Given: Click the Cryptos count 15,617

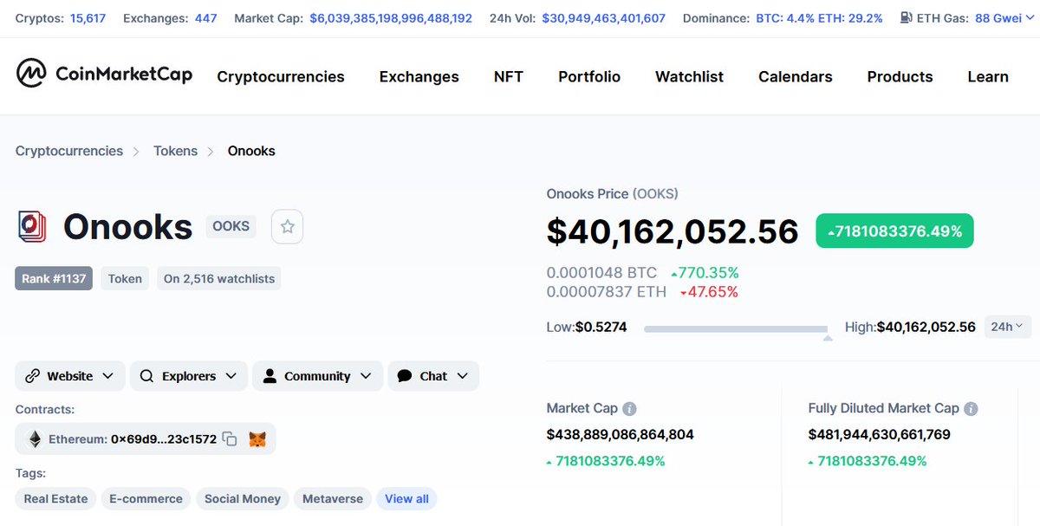Looking at the screenshot, I should click(88, 17).
